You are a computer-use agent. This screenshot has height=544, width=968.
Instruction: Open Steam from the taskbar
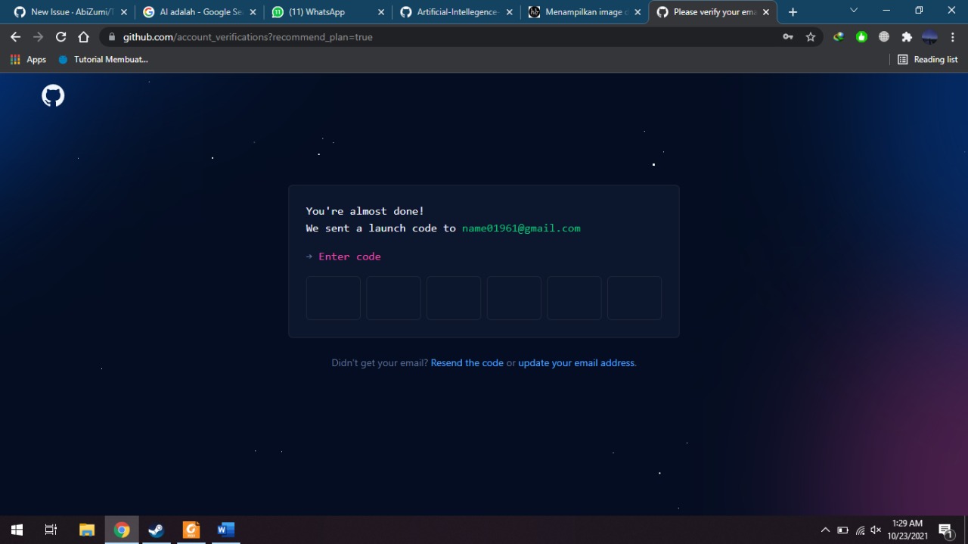point(156,530)
